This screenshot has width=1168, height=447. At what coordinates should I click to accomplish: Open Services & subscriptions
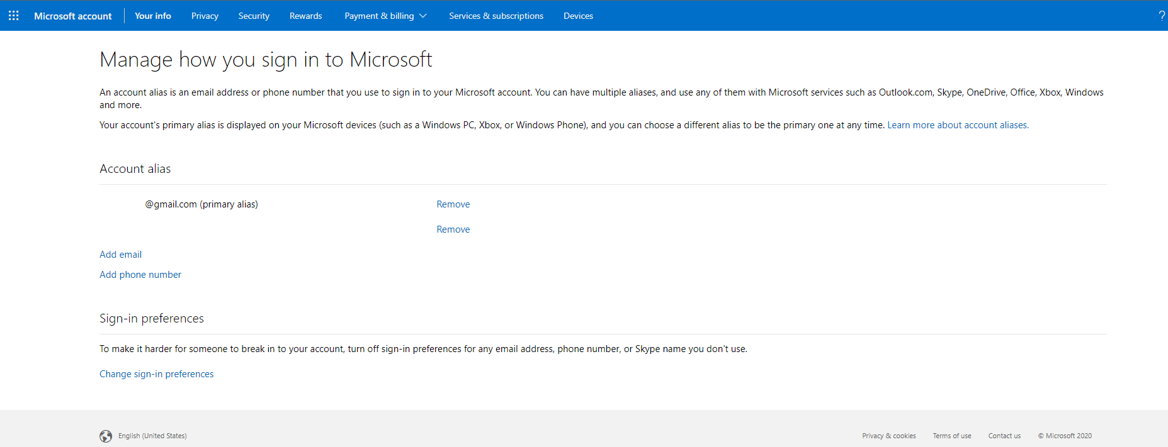click(x=496, y=16)
